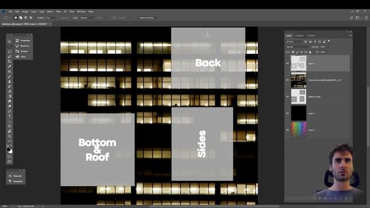Select the rainbow grid layer thumbnail
The width and height of the screenshot is (370, 208).
click(298, 129)
